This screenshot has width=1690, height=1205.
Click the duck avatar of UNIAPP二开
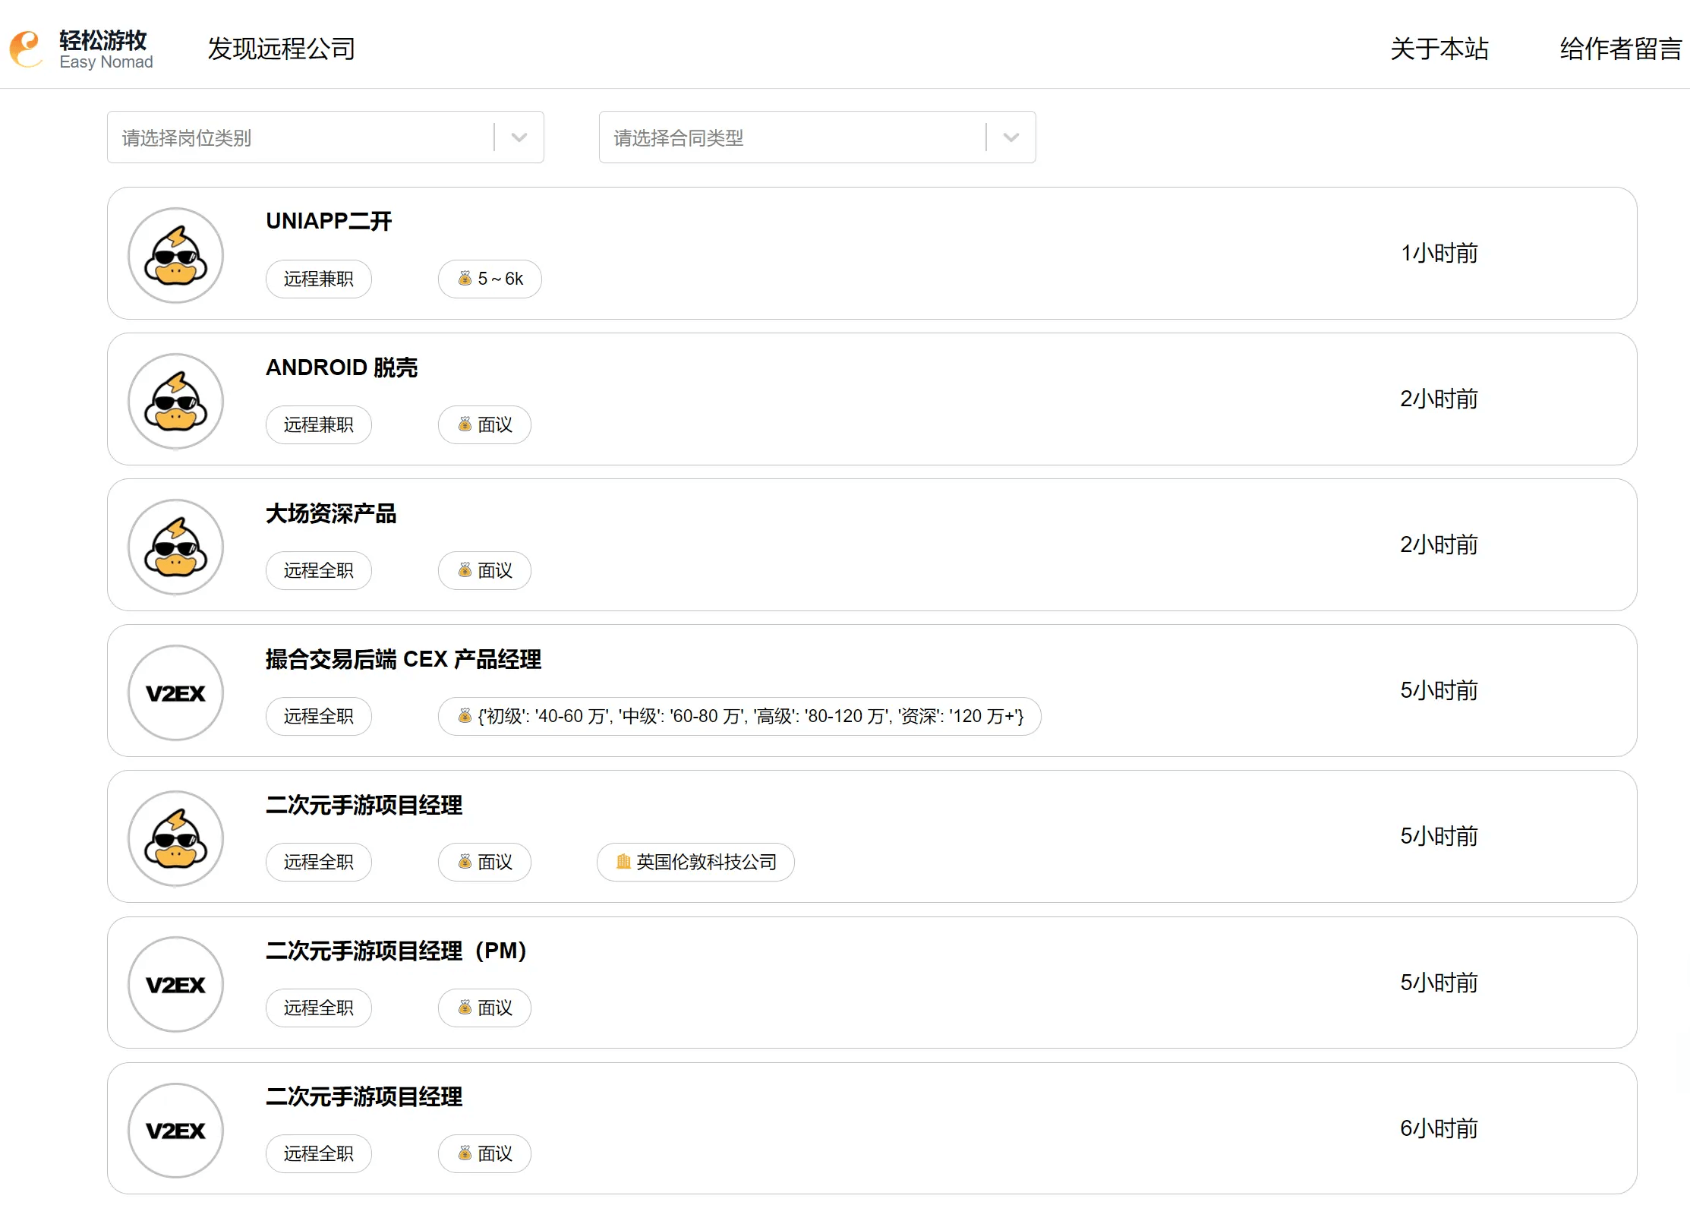175,255
